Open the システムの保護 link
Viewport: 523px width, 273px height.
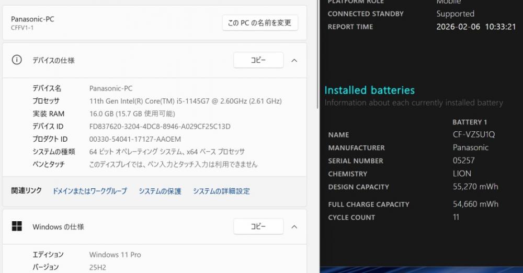[160, 191]
